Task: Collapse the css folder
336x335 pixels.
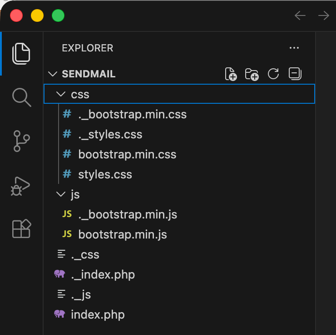Action: tap(80, 94)
